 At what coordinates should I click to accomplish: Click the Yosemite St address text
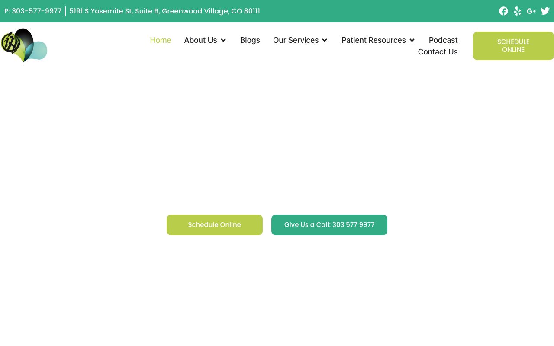(164, 11)
